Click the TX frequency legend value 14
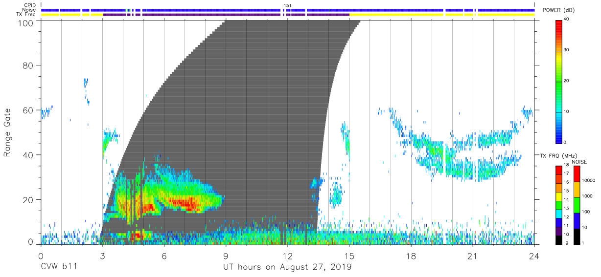 (567, 199)
